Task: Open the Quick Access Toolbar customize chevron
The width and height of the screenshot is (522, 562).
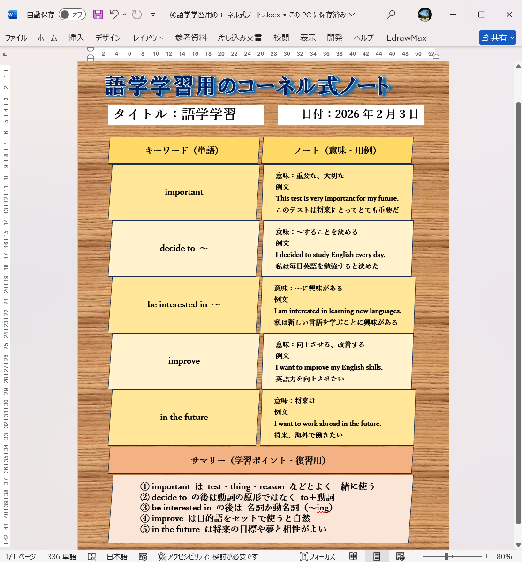Action: [153, 15]
